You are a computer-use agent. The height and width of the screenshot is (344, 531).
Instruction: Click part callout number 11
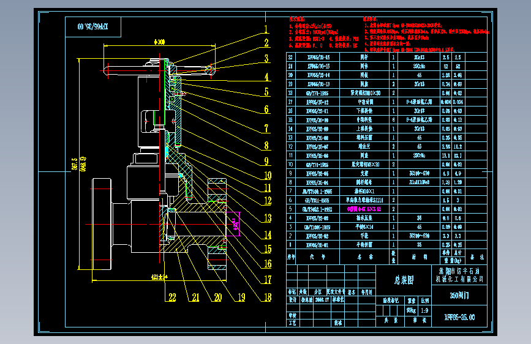pos(268,187)
